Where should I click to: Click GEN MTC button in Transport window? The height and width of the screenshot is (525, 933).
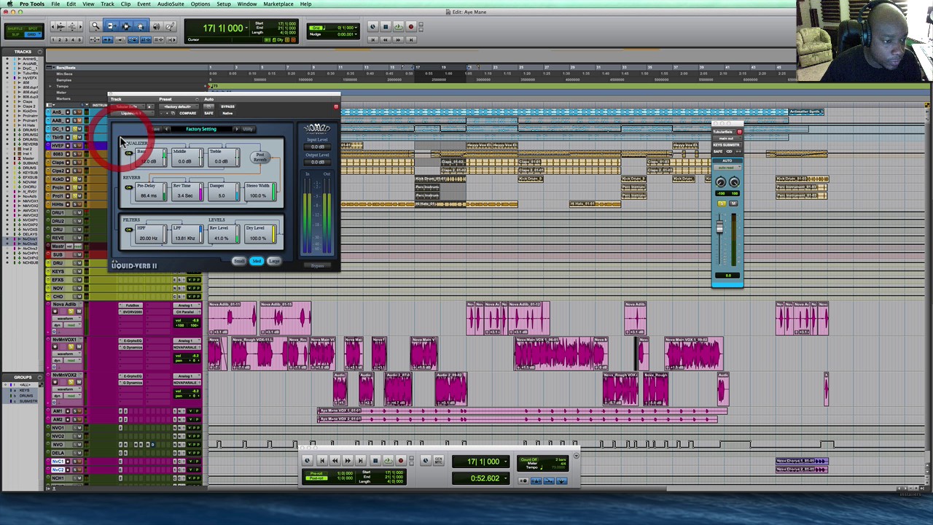click(438, 460)
